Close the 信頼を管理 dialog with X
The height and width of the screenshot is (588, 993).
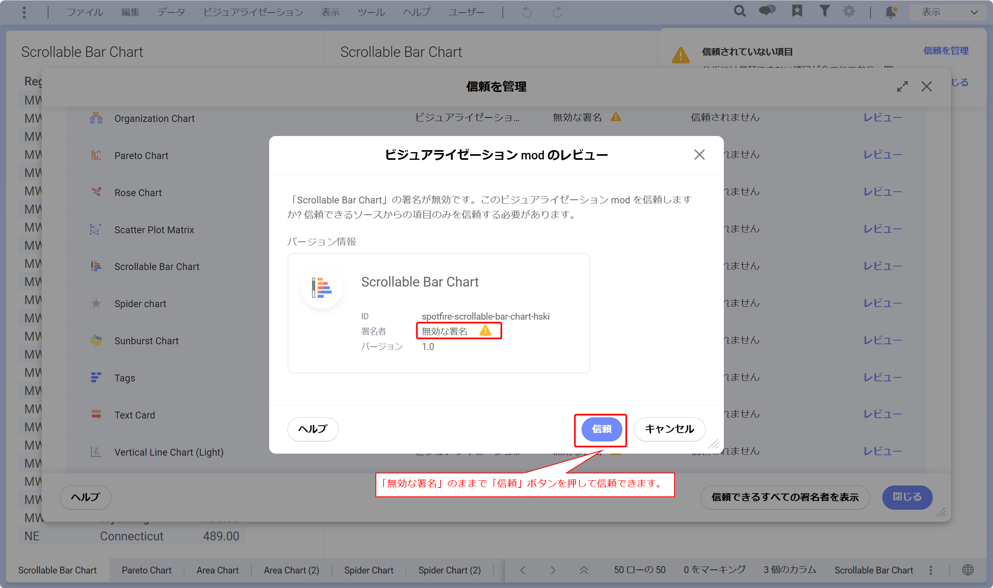click(x=927, y=86)
